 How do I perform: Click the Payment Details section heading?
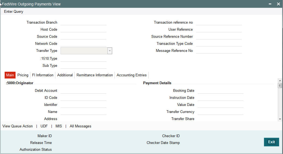(157, 83)
